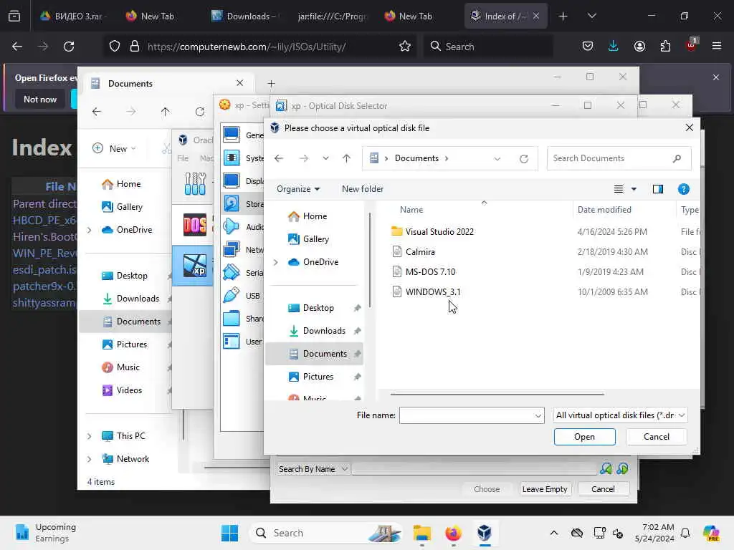
Task: Reload the current Firefox page
Action: pyautogui.click(x=69, y=47)
